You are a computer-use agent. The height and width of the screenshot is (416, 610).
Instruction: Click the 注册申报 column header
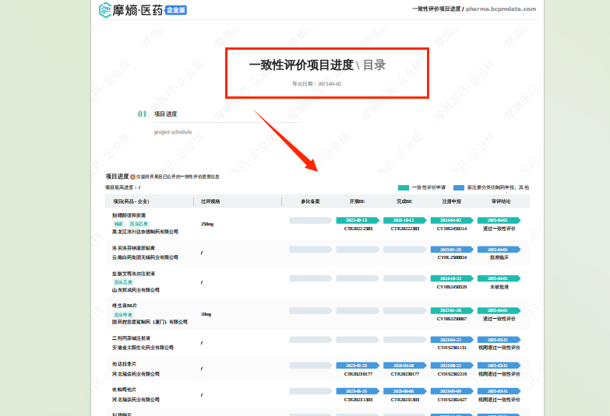pyautogui.click(x=452, y=201)
